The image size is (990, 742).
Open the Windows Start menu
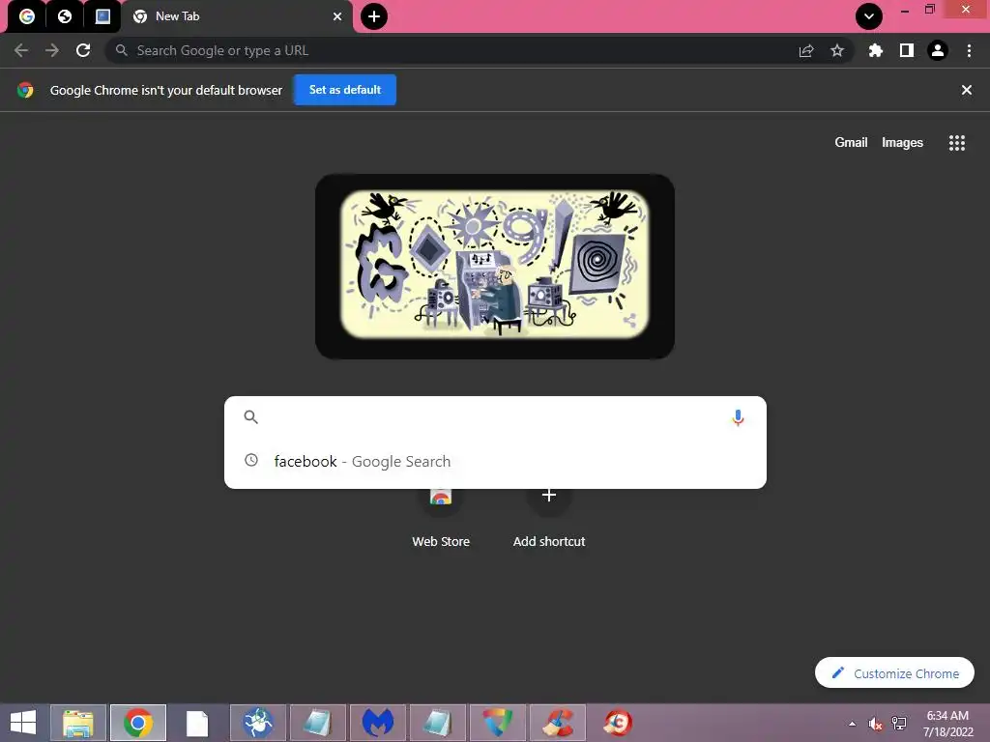coord(23,723)
